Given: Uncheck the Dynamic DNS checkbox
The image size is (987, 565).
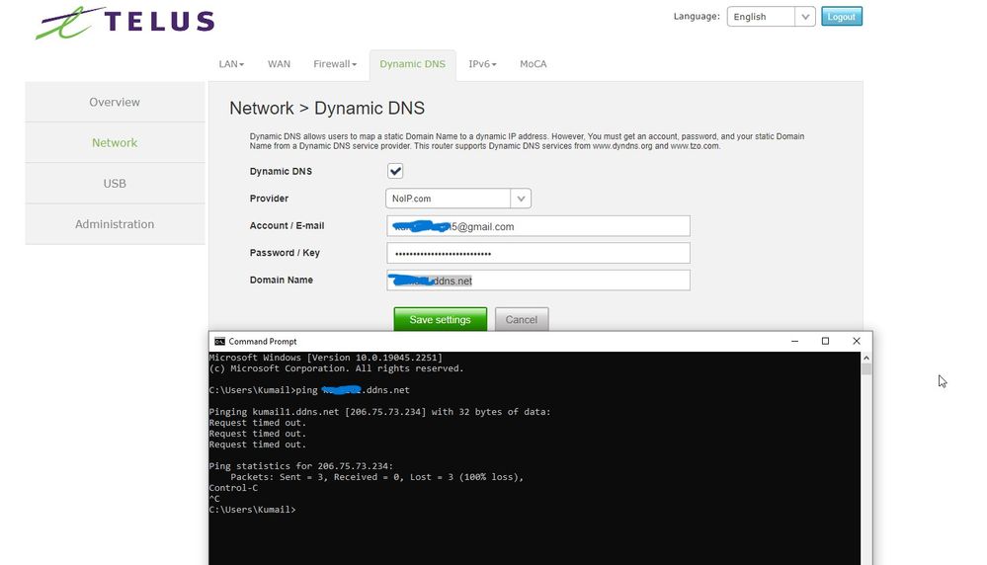Looking at the screenshot, I should [x=395, y=172].
